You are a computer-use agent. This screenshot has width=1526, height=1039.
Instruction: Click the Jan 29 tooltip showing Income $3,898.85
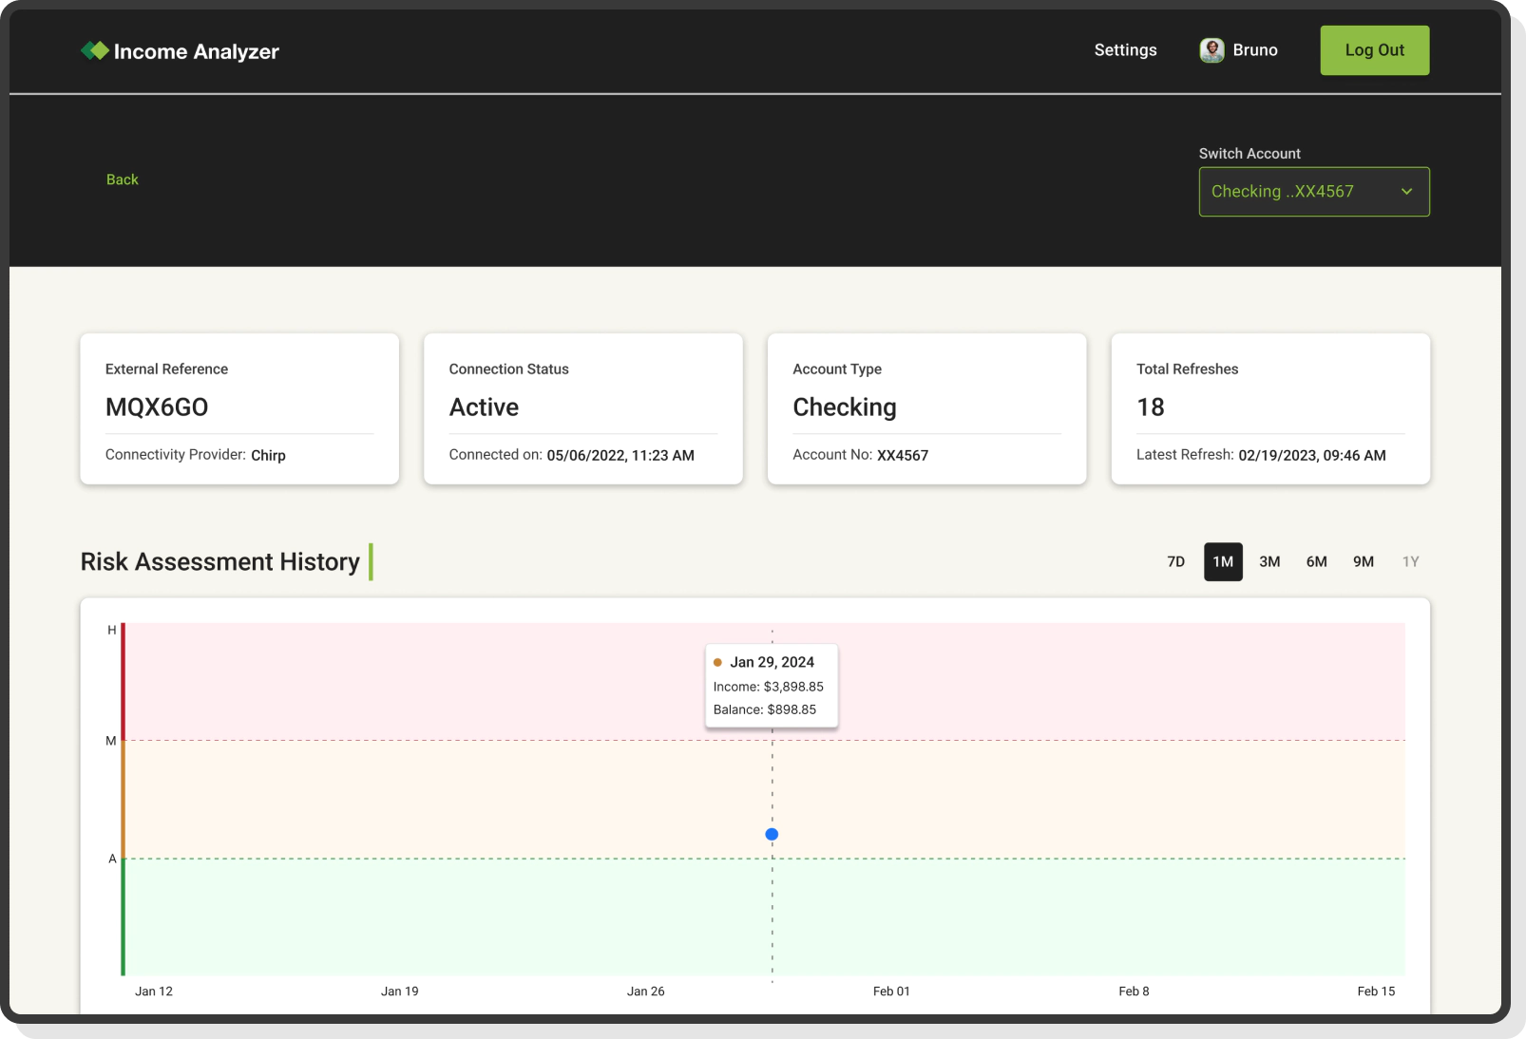[x=772, y=685]
